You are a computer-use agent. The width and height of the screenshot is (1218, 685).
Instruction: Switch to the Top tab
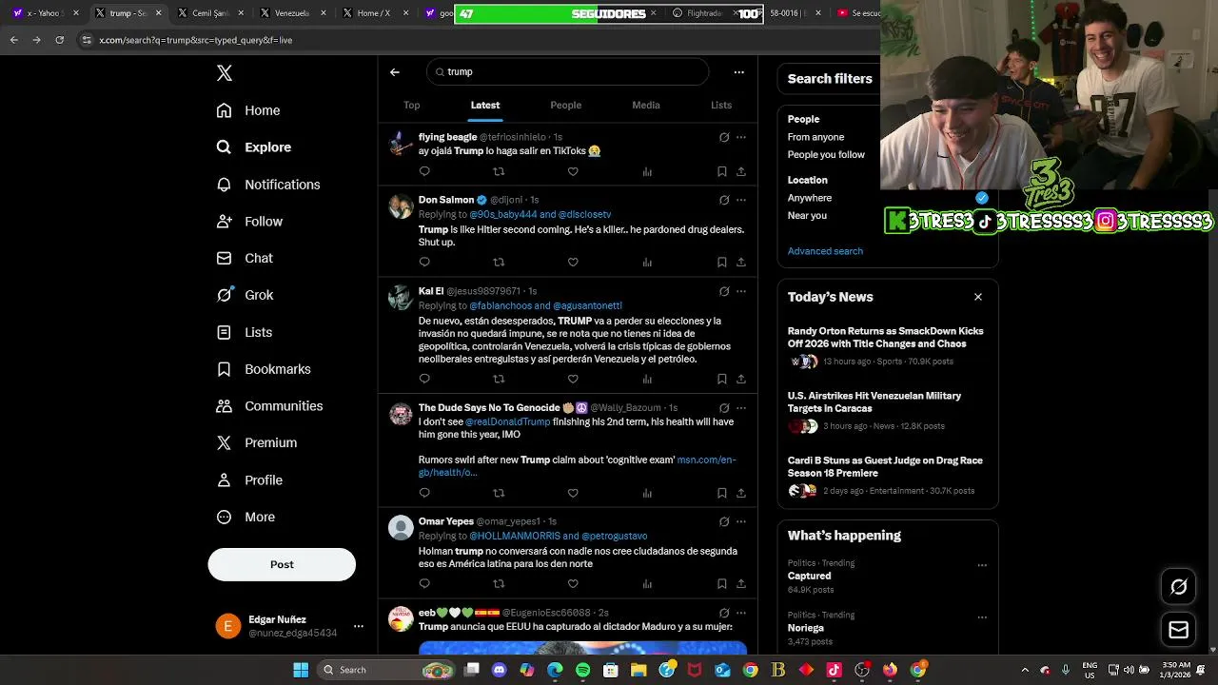[411, 106]
